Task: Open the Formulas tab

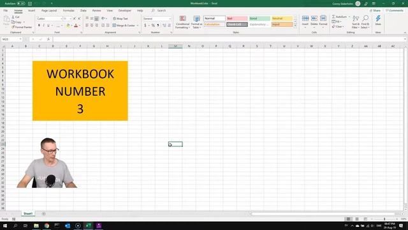Action: 69,11
